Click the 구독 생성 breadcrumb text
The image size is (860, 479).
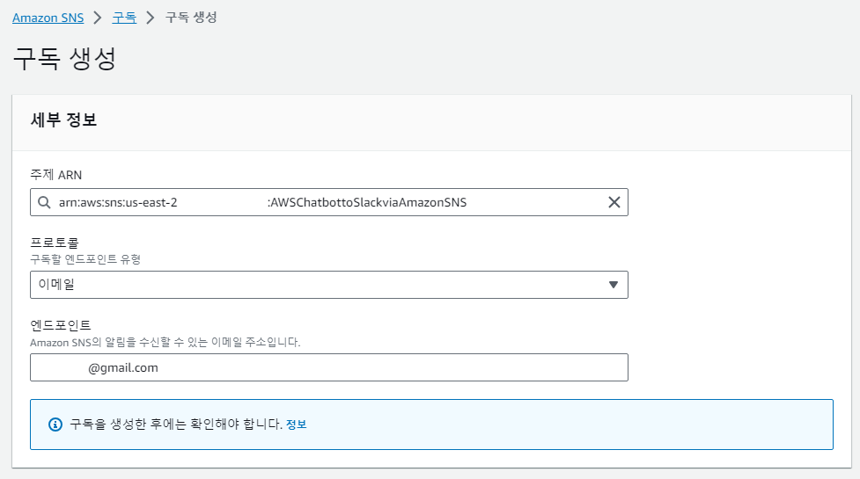191,18
